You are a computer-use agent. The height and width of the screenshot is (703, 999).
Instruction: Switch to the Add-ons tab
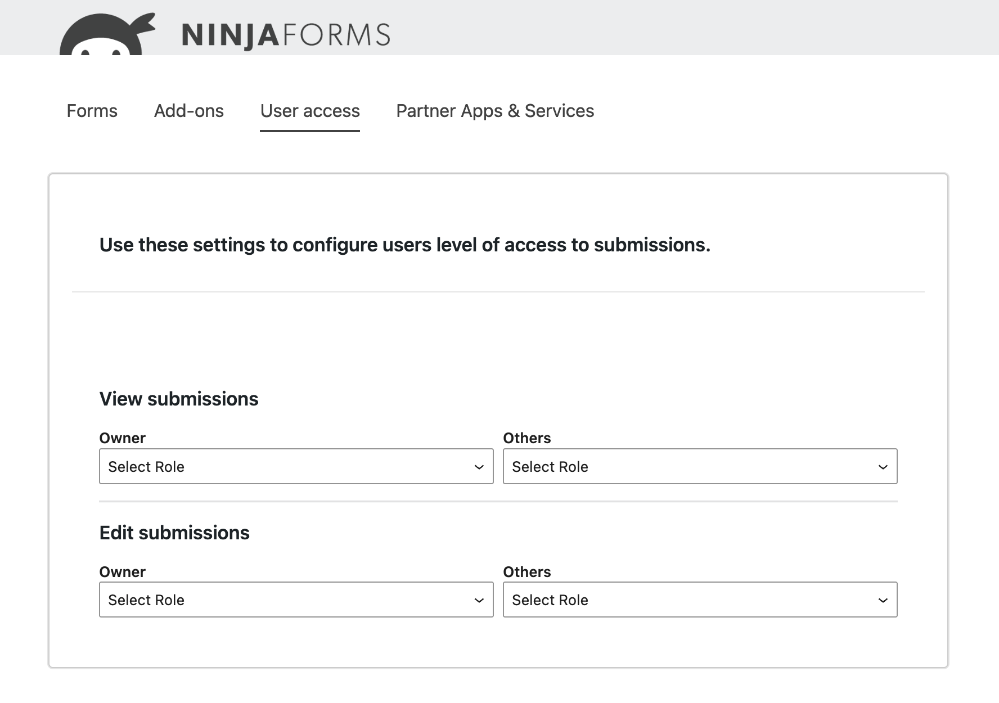[189, 111]
